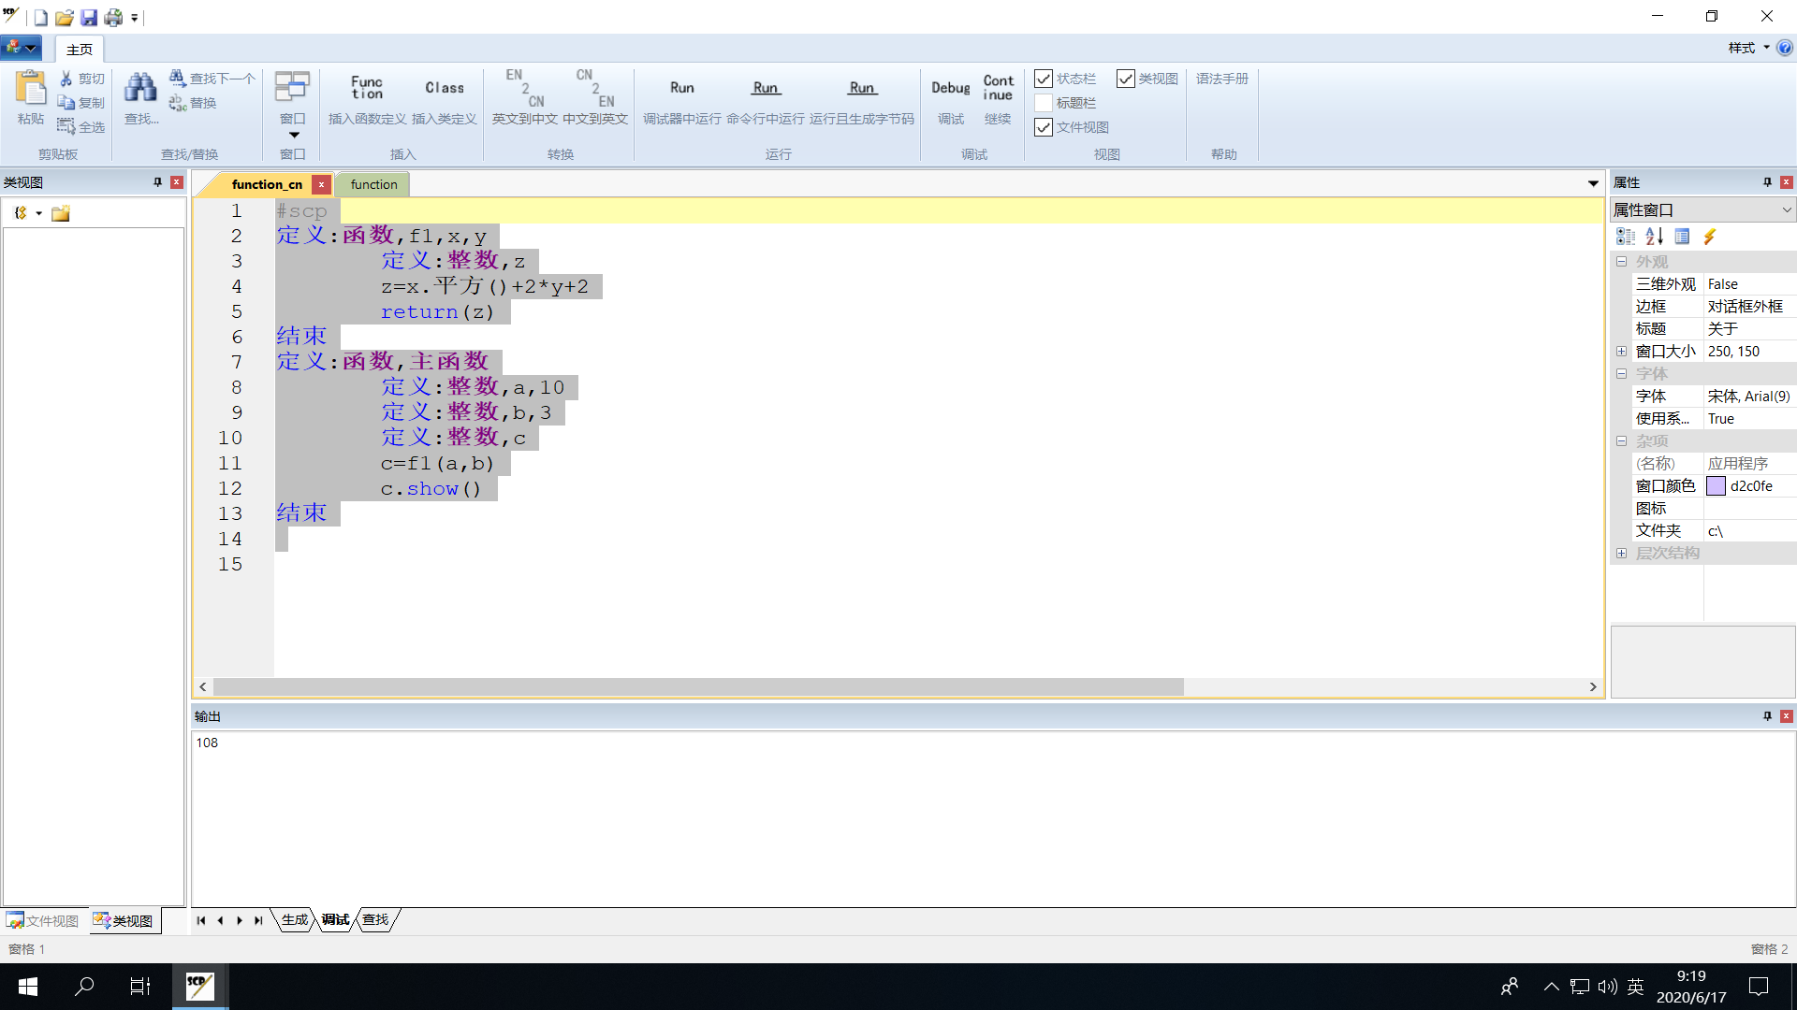Image resolution: width=1797 pixels, height=1010 pixels.
Task: Open the 属性窗口 combo box dropdown
Action: click(x=1786, y=210)
